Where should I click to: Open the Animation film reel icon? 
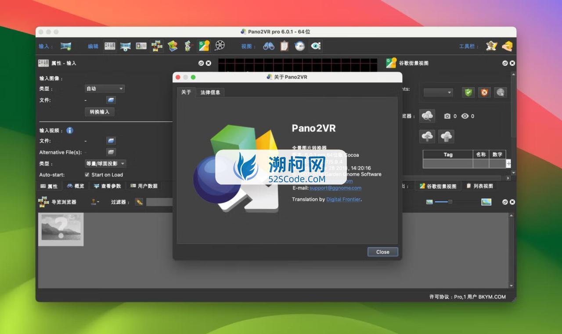[x=220, y=46]
